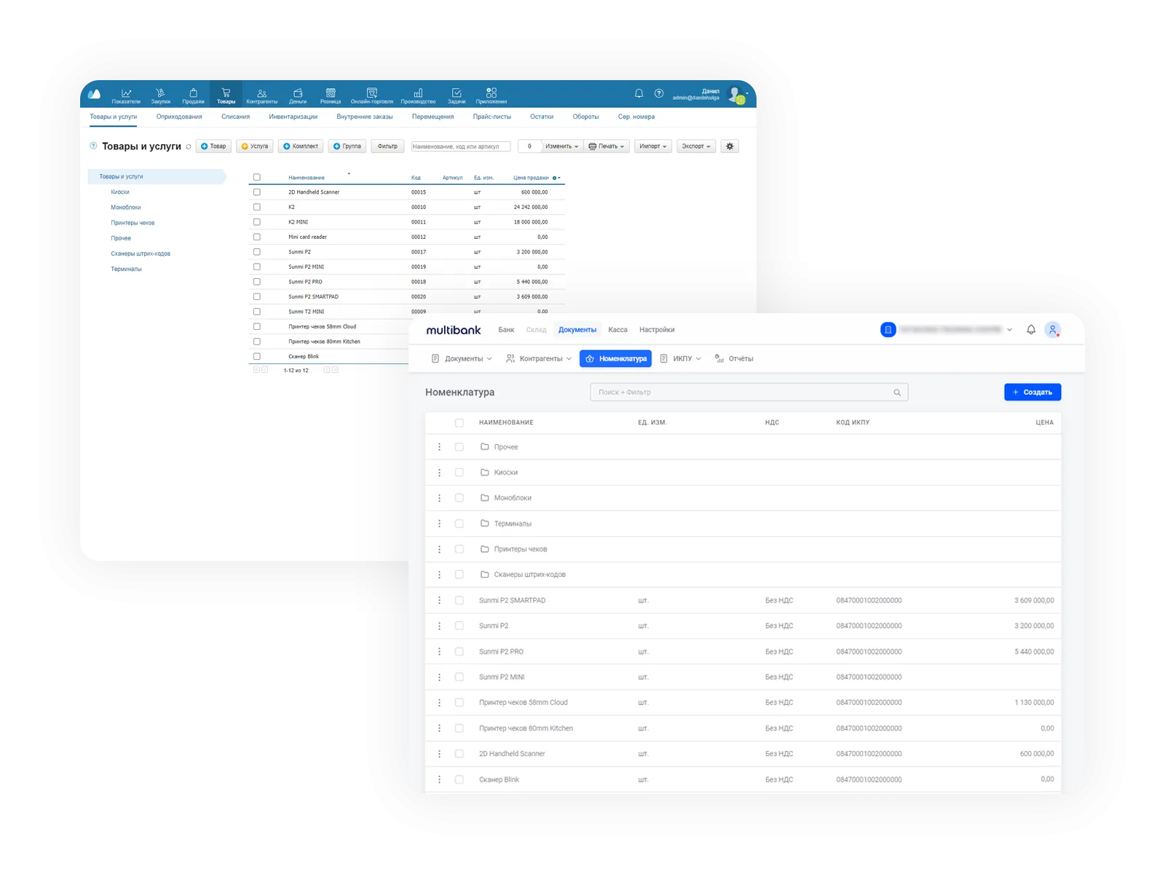This screenshot has height=874, width=1165.
Task: Switch to the Инвентаризации tab
Action: (293, 117)
